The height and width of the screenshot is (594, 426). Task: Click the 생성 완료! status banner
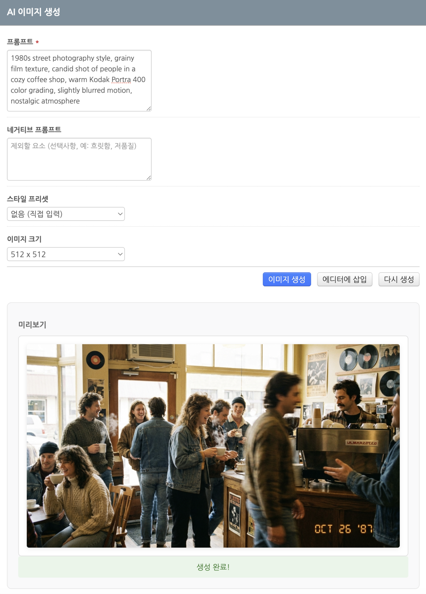click(213, 567)
